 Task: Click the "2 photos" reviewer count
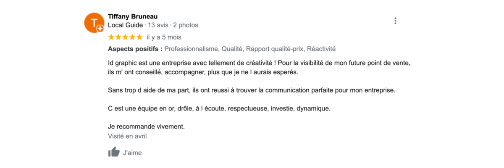[x=186, y=25]
